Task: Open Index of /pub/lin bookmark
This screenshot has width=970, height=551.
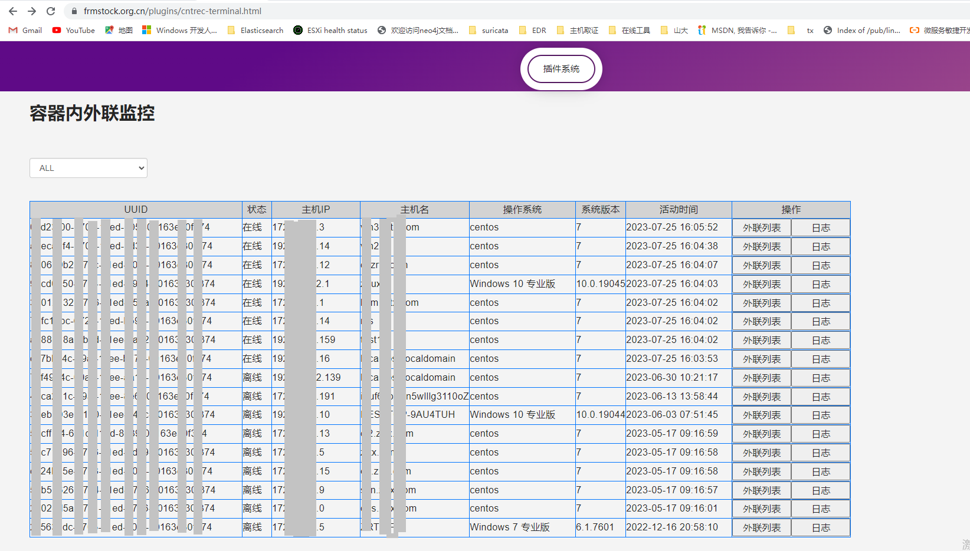Action: (862, 30)
